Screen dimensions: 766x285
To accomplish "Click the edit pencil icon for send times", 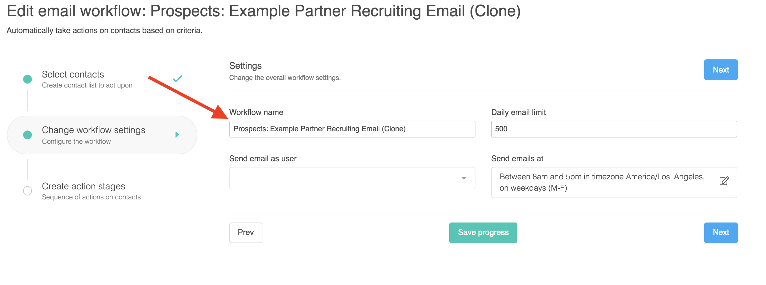I will [724, 181].
